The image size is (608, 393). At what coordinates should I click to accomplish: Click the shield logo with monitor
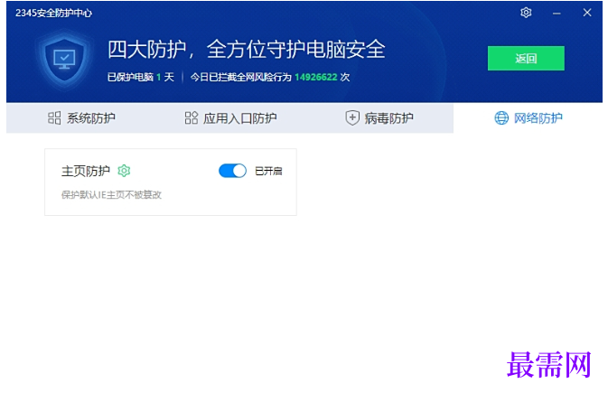click(65, 60)
